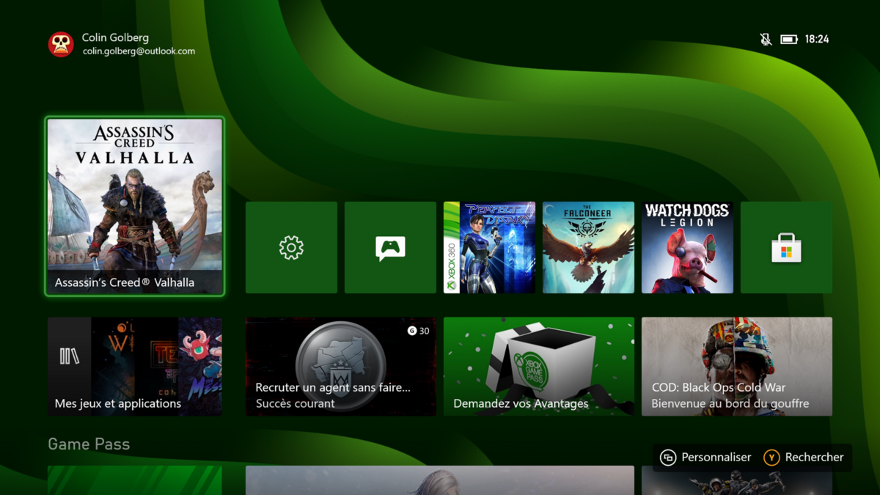This screenshot has height=495, width=880.
Task: Click the Game Pass section heading
Action: point(89,444)
